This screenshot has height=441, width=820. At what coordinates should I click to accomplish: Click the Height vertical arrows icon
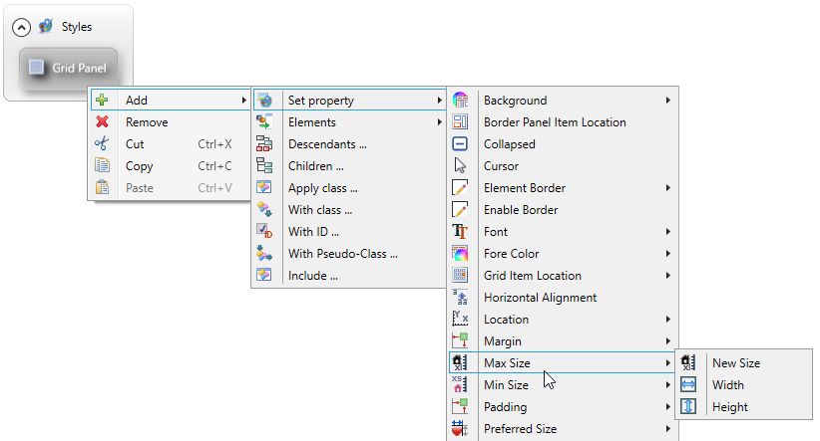tap(688, 407)
